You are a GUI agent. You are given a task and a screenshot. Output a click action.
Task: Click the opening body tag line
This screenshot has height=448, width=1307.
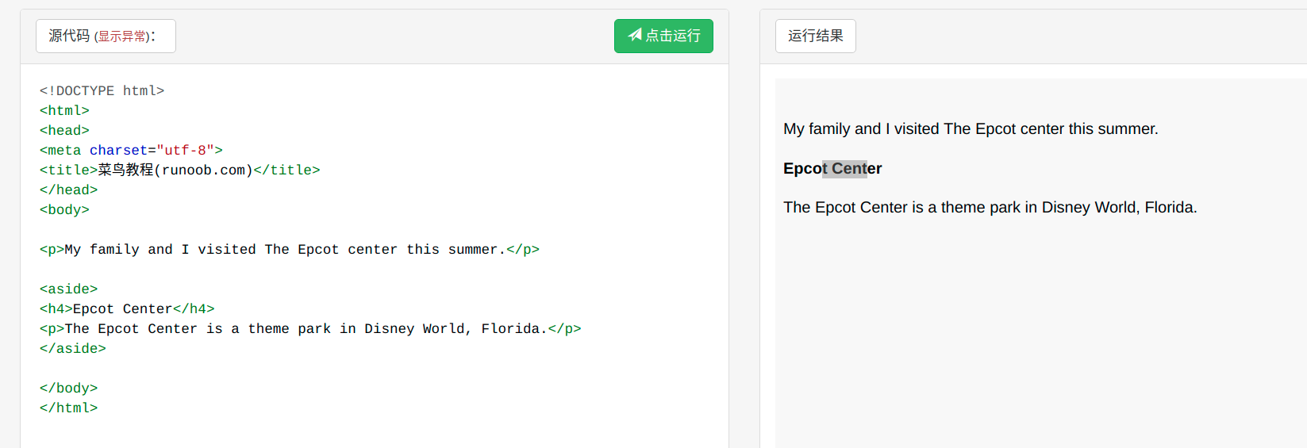coord(64,209)
